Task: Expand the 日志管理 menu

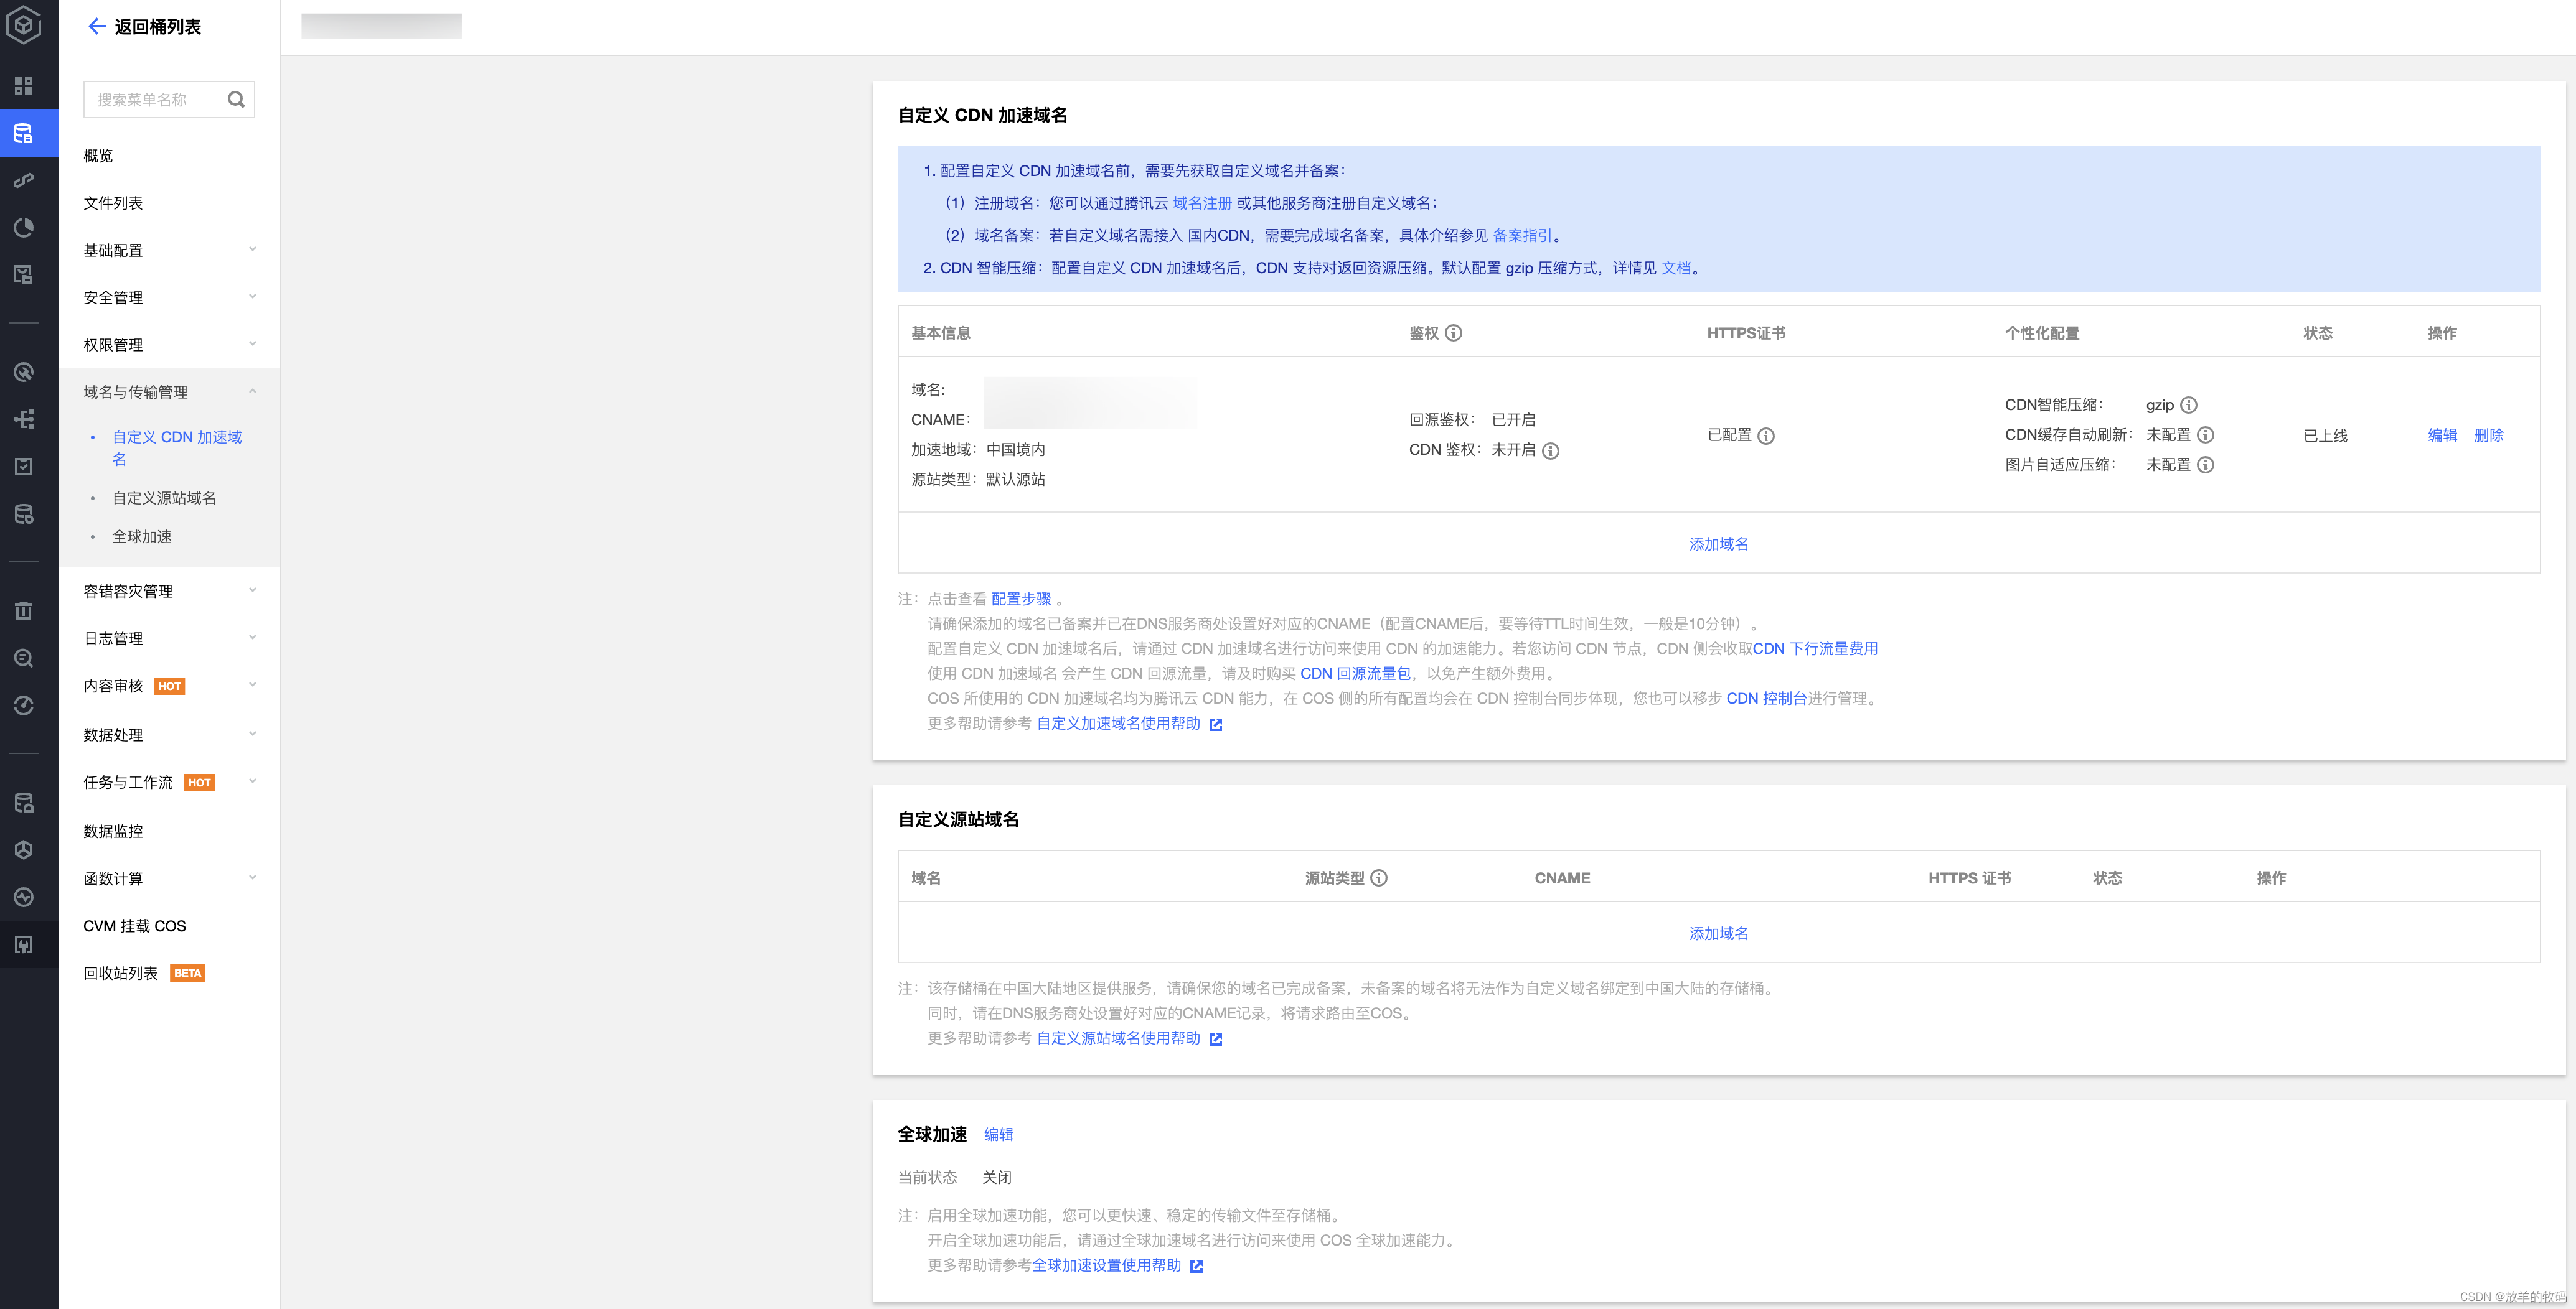Action: pos(169,638)
